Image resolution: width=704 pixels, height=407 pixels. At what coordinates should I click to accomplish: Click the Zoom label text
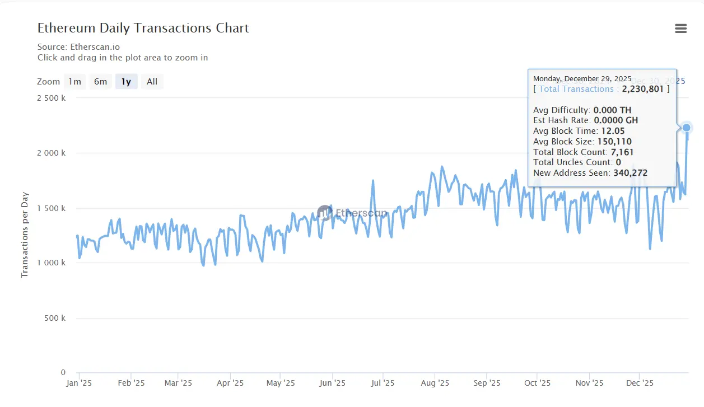tap(48, 82)
